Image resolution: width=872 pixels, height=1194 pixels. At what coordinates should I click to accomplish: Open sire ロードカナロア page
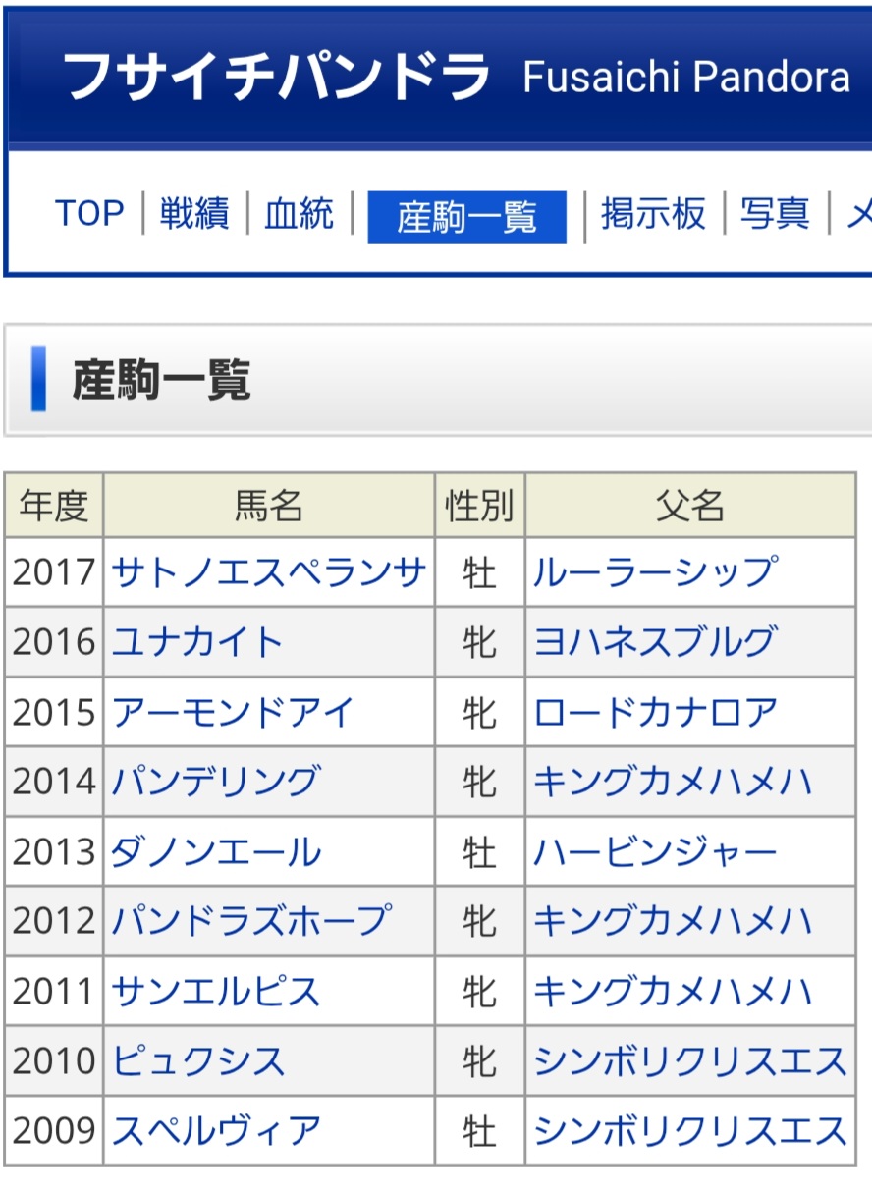click(655, 713)
